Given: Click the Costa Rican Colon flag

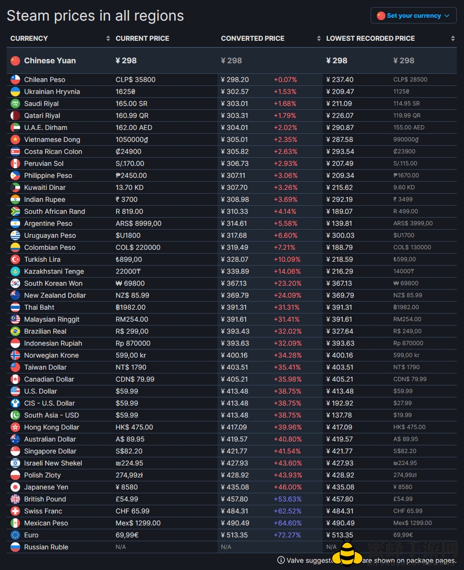Looking at the screenshot, I should coord(15,151).
